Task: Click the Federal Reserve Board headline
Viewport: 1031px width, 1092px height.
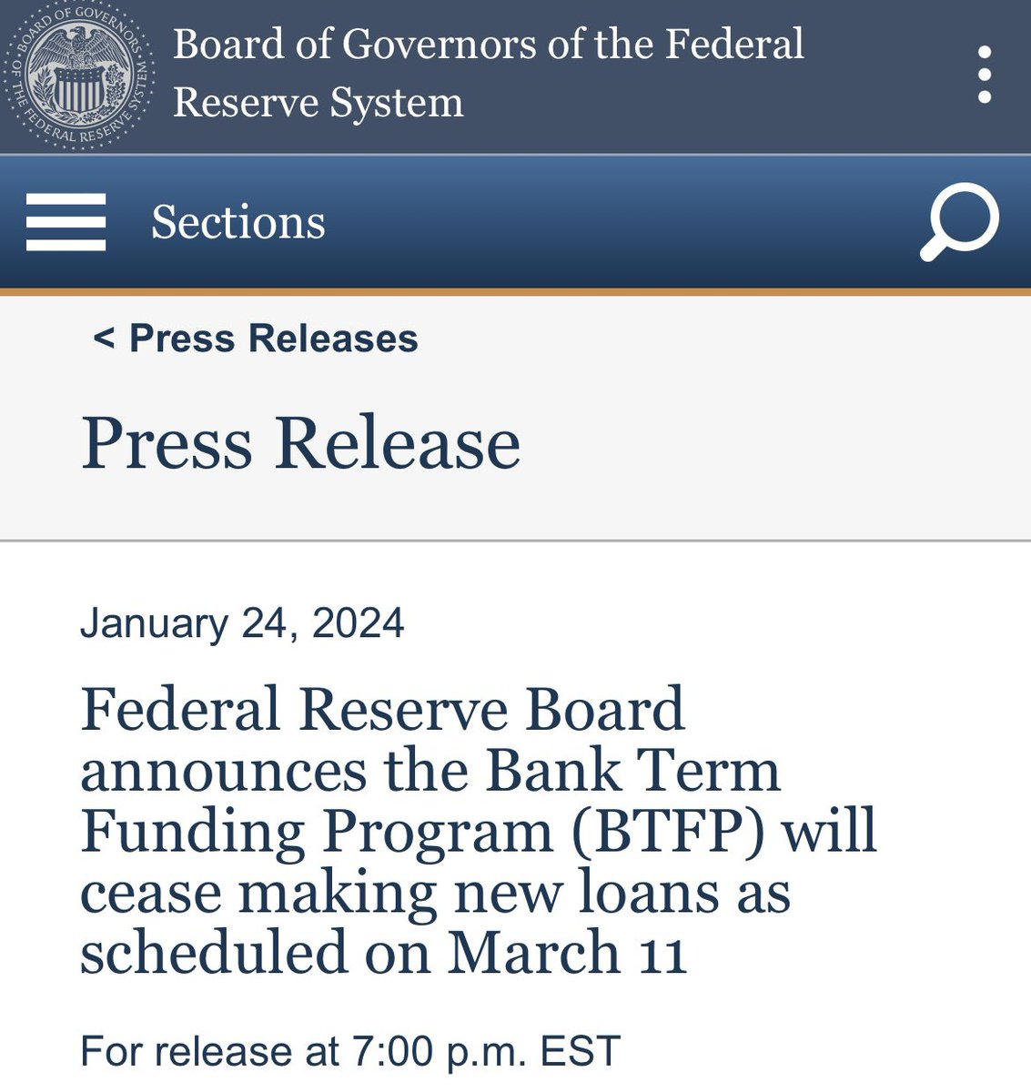Action: point(382,710)
